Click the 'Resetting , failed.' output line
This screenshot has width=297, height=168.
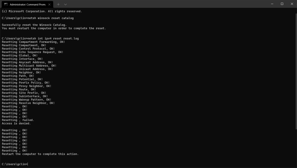point(18,120)
